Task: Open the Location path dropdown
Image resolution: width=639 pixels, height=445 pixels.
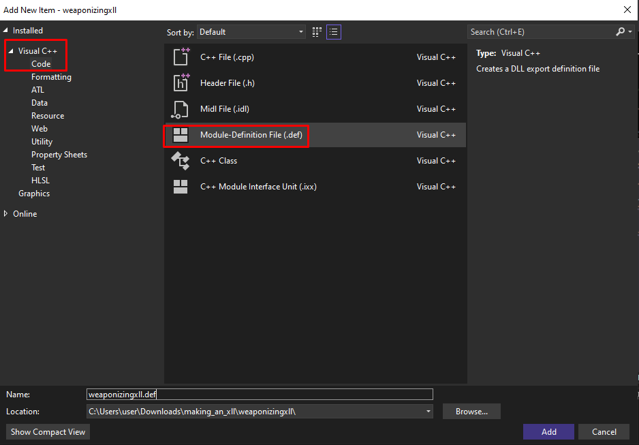Action: 428,412
